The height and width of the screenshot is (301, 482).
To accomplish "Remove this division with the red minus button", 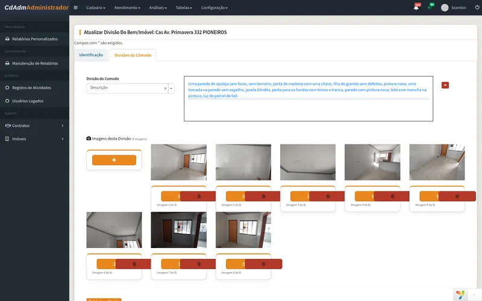I will click(x=445, y=85).
